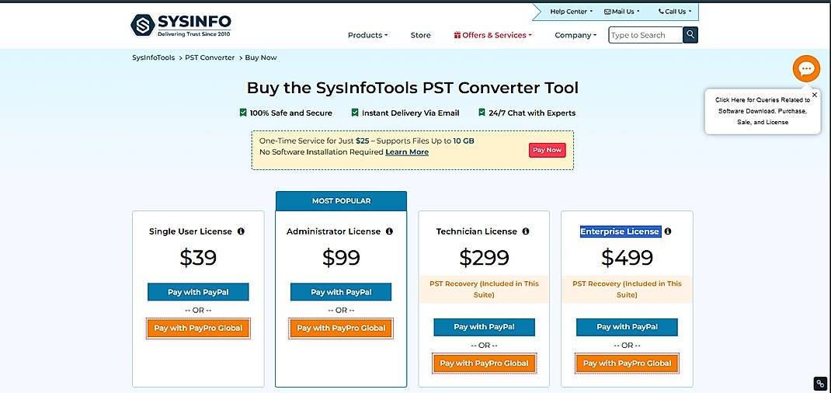Click the $39 price
The width and height of the screenshot is (831, 393).
click(x=198, y=257)
